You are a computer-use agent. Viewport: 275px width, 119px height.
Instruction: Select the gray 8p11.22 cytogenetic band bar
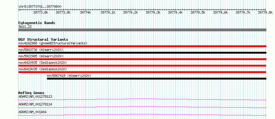pyautogui.click(x=142, y=30)
